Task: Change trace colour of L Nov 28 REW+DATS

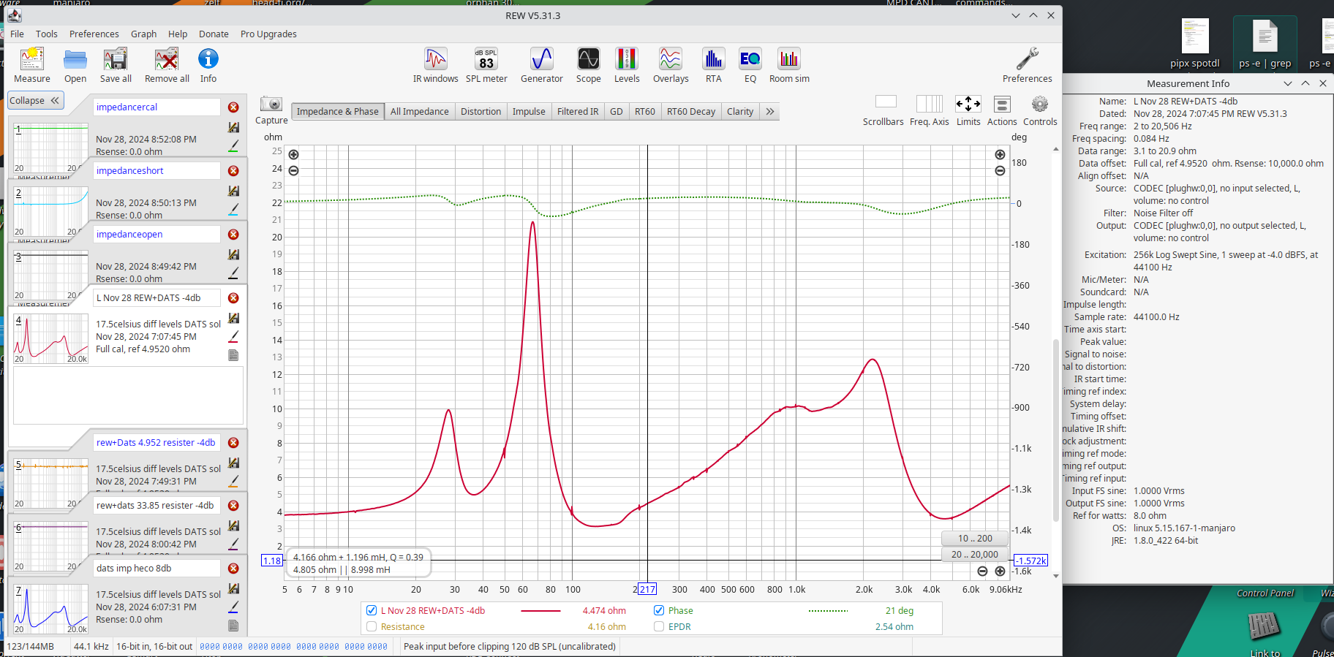Action: 233,337
